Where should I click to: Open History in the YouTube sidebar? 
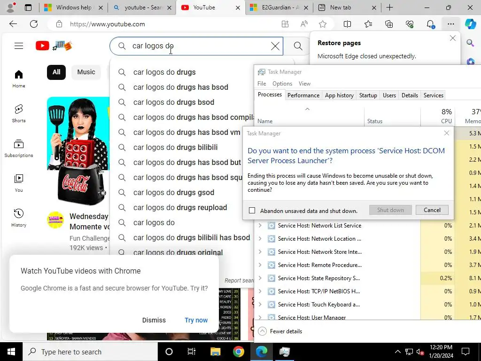(x=19, y=218)
